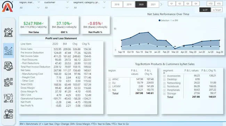The height and width of the screenshot is (126, 226).
Task: Expand the Desktop segment row
Action: [x=164, y=80]
